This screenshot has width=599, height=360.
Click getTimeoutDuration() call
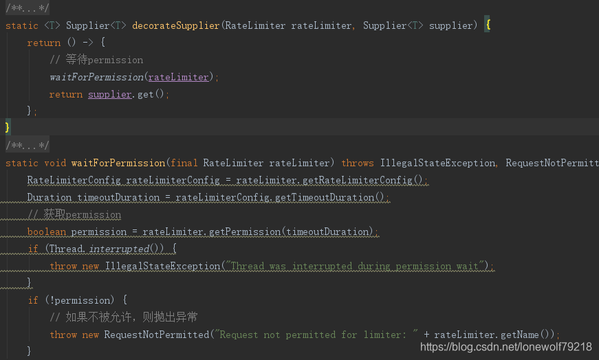click(x=329, y=197)
